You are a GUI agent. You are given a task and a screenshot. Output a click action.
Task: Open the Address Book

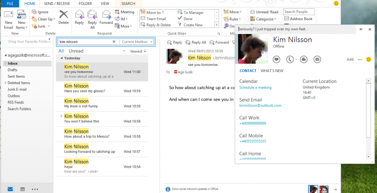point(298,19)
